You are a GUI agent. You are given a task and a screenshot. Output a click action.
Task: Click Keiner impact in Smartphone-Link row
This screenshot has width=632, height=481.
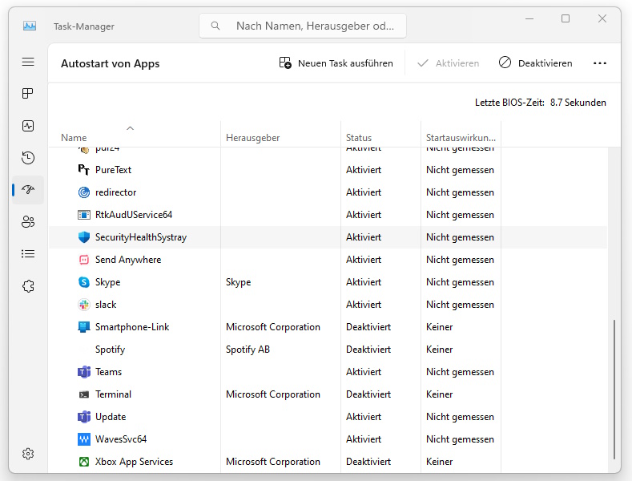(439, 327)
